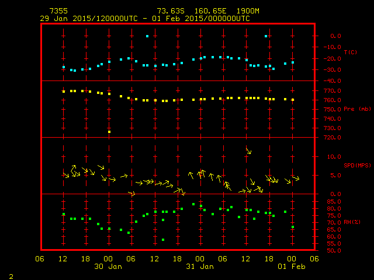Image resolution: width=374 pixels, height=280 pixels.
Task: Click the outlier pressure point near 726 mb
Action: click(109, 132)
